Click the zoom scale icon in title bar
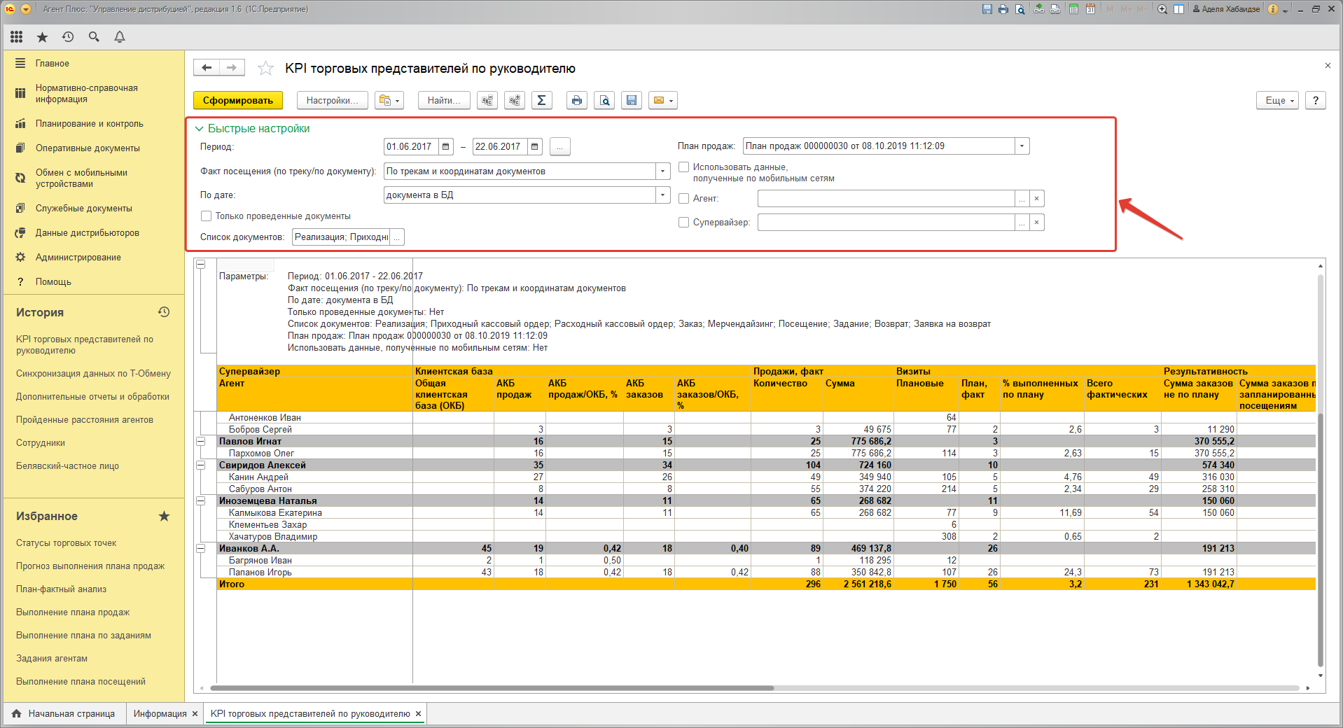Image resolution: width=1343 pixels, height=728 pixels. point(1162,9)
